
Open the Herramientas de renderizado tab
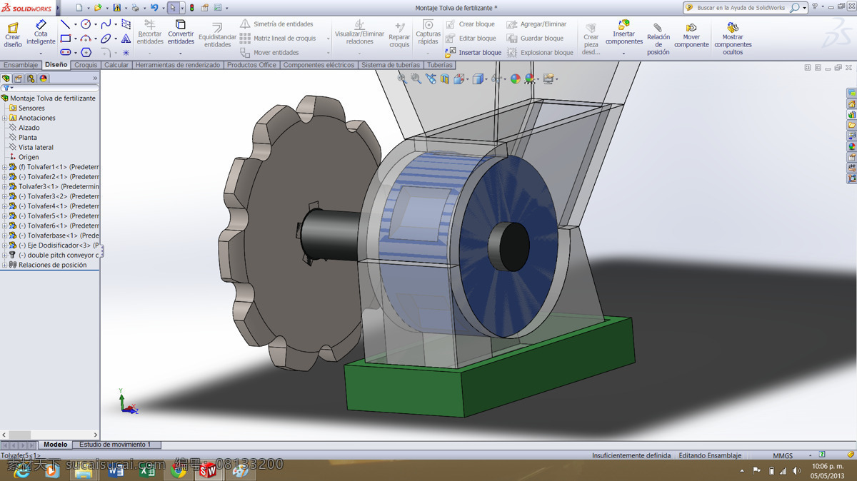178,65
